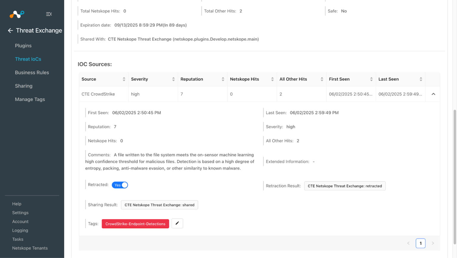This screenshot has width=457, height=258.
Task: Sort the table by Reputation column
Action: [223, 79]
